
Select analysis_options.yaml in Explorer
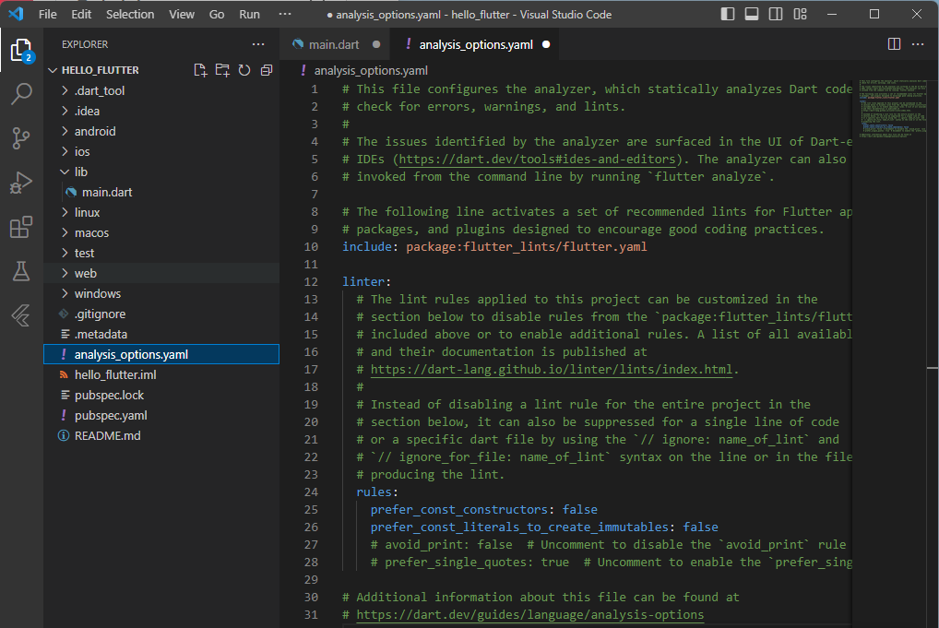point(161,354)
